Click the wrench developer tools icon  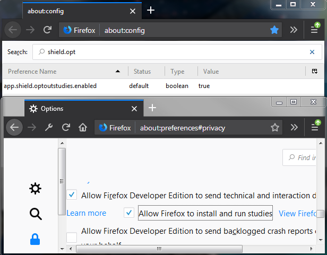click(49, 127)
